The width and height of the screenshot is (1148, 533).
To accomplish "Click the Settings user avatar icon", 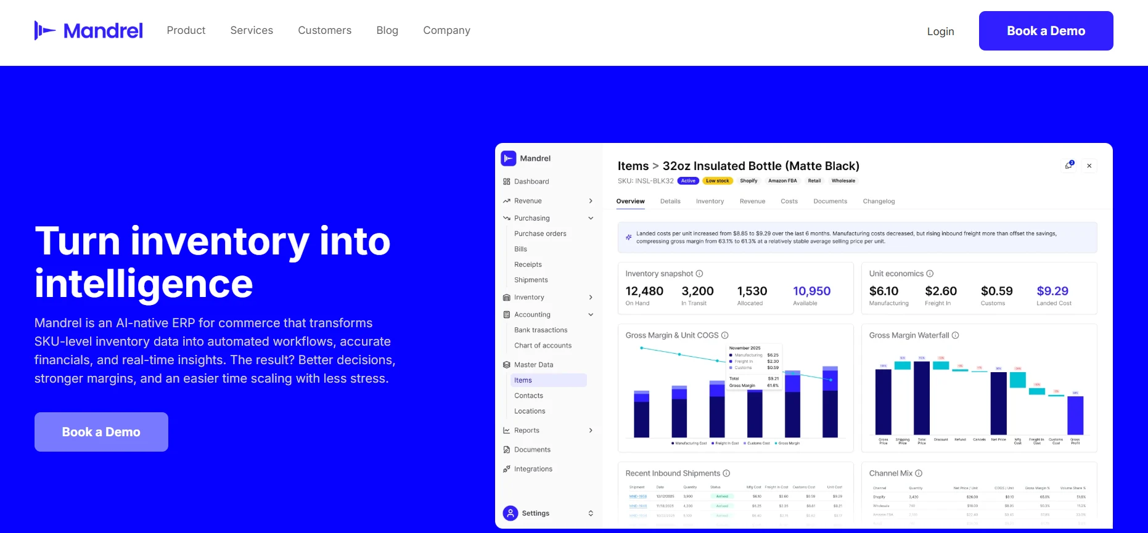I will [510, 513].
